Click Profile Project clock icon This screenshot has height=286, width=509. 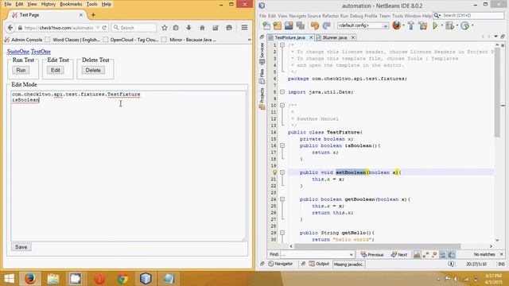point(464,25)
